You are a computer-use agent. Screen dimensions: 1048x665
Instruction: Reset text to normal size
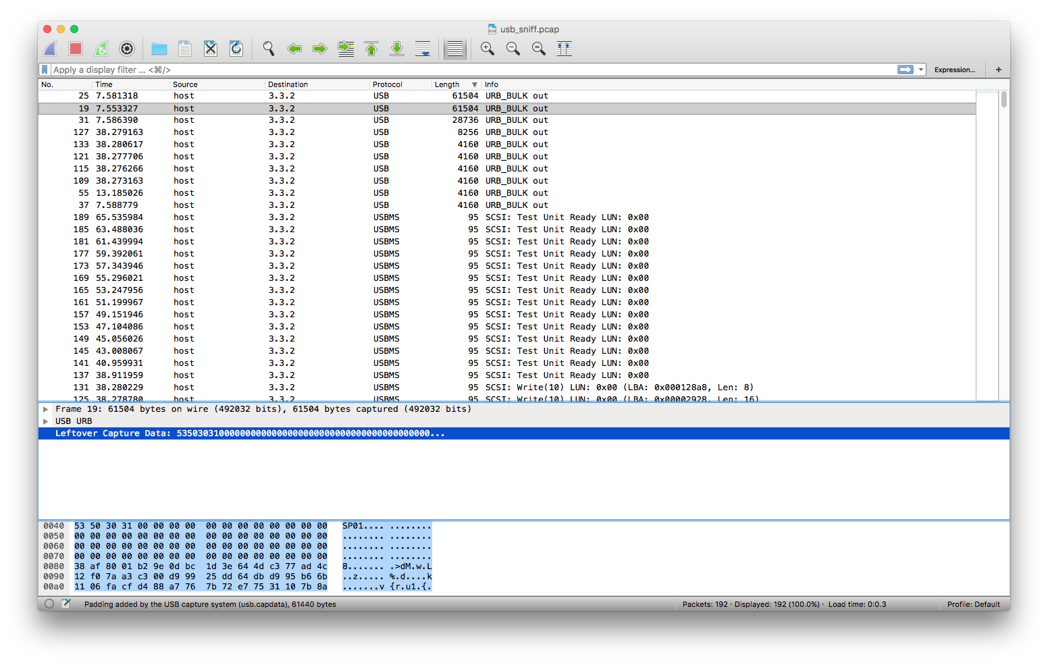pos(539,49)
